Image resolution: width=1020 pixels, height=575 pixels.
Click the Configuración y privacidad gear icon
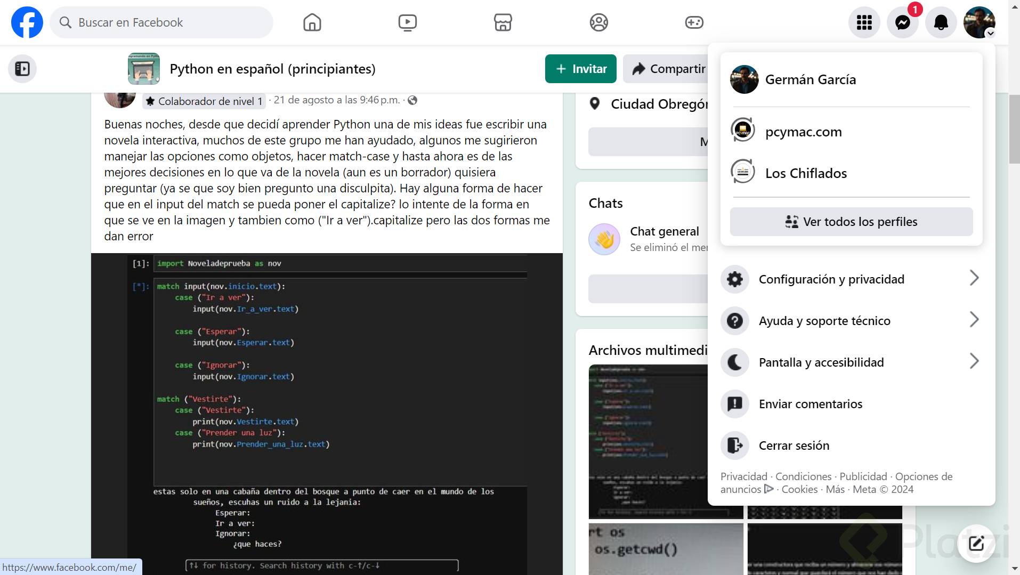tap(735, 279)
